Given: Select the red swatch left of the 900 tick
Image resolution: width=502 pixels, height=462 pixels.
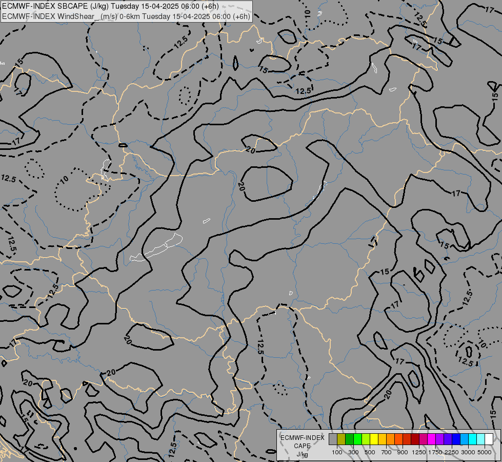Looking at the screenshot, I should pyautogui.click(x=407, y=439).
